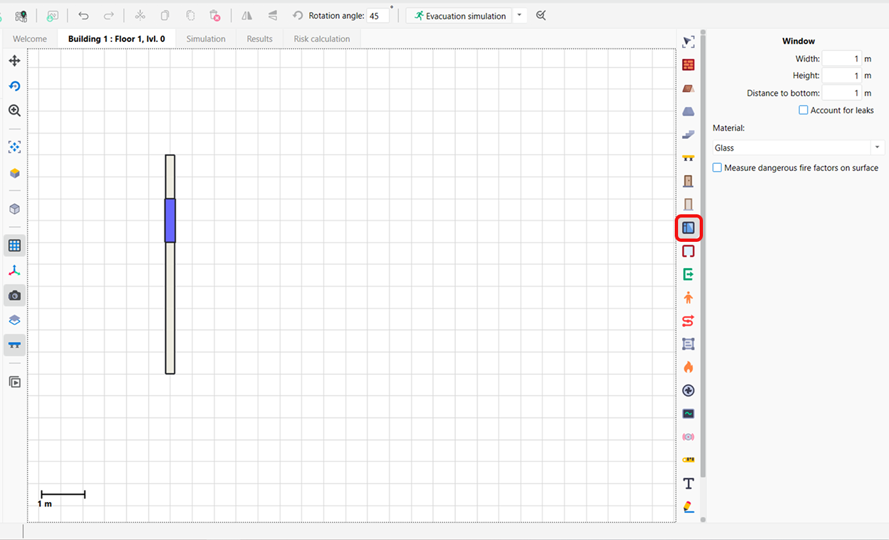Select the text label tool
Screen dimensions: 889x540
coord(688,484)
